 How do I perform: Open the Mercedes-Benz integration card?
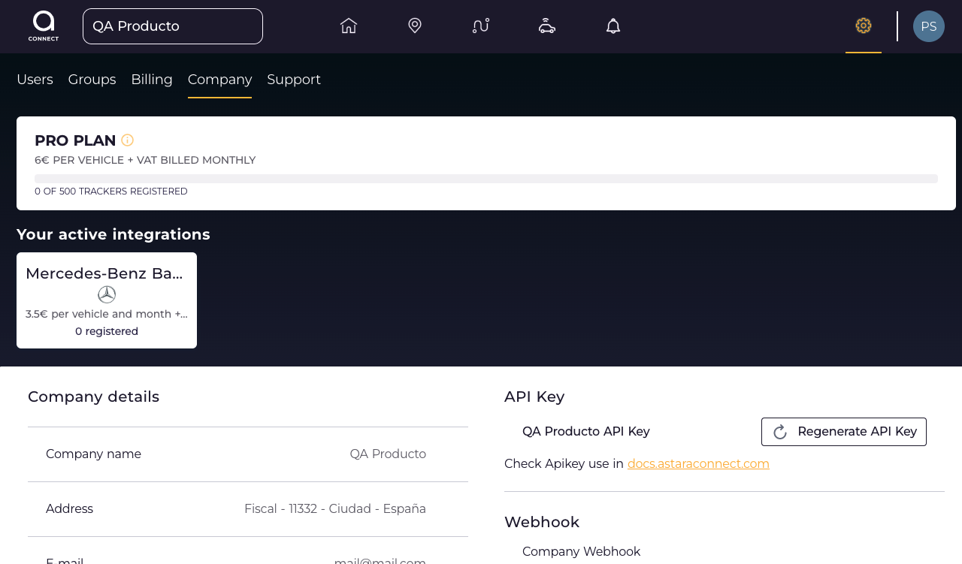pos(107,300)
